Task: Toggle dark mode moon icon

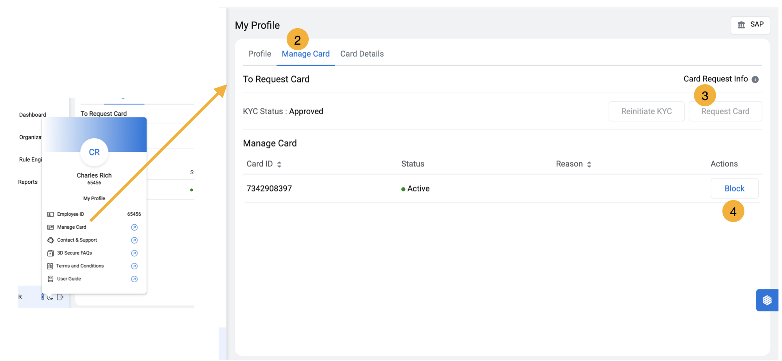Action: click(50, 297)
